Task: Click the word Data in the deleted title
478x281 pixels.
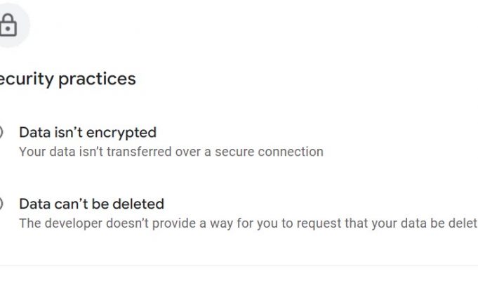Action: click(35, 204)
